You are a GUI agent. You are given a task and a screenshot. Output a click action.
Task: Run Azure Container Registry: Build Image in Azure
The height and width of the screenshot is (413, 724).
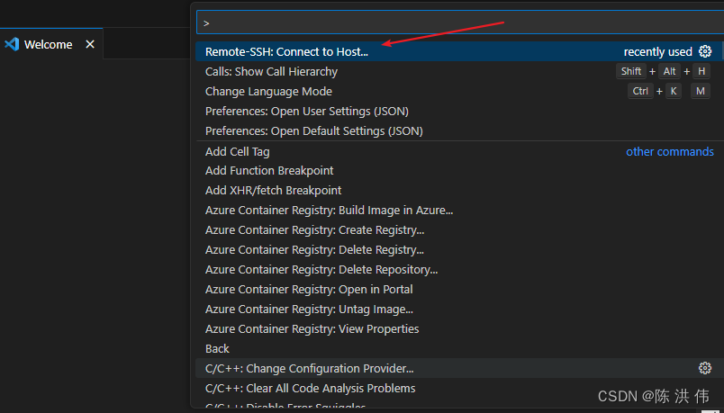(x=329, y=210)
